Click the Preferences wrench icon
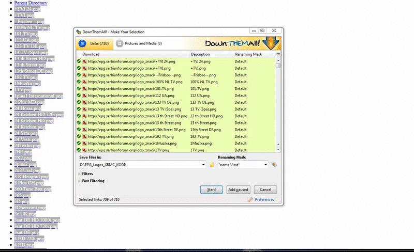414x252 pixels. 250,199
